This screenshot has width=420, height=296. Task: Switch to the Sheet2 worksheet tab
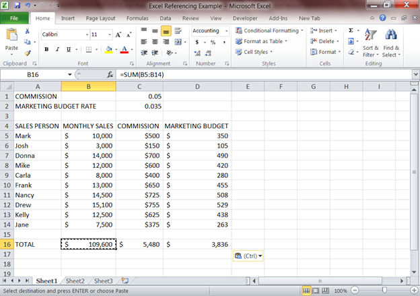coord(75,281)
